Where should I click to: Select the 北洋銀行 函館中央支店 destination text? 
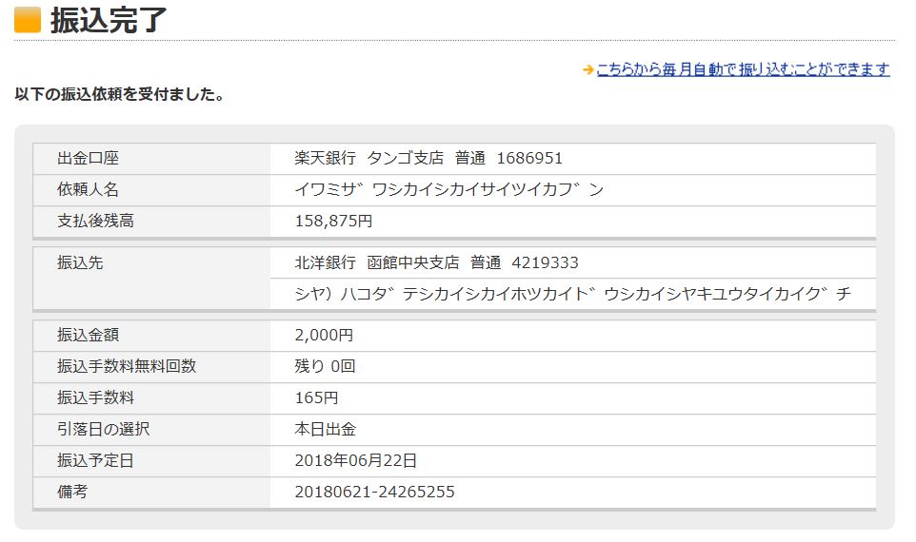377,263
